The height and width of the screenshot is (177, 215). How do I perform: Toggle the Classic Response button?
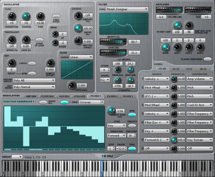(207, 59)
